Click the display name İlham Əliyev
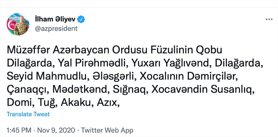The width and height of the screenshot is (278, 137). tap(56, 20)
